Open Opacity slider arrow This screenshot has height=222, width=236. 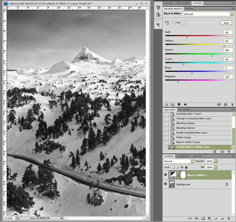click(x=216, y=161)
